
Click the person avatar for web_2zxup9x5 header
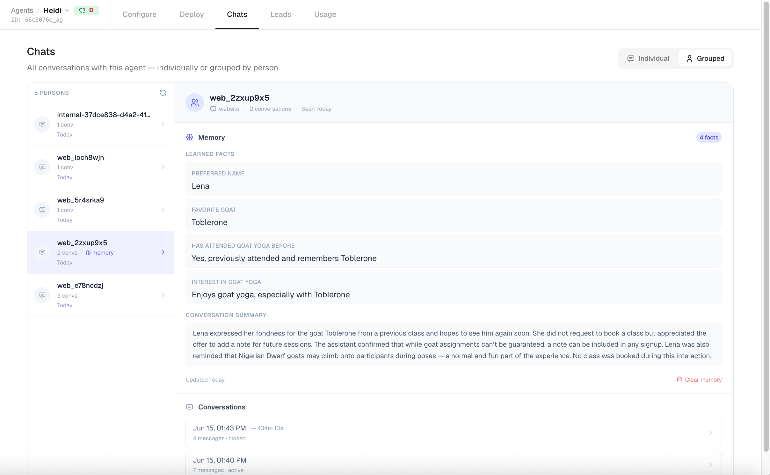click(195, 103)
